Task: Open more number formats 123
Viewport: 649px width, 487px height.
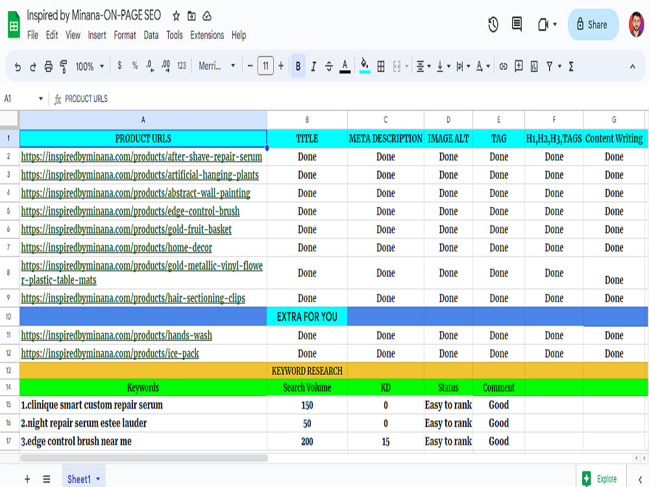Action: (x=181, y=66)
